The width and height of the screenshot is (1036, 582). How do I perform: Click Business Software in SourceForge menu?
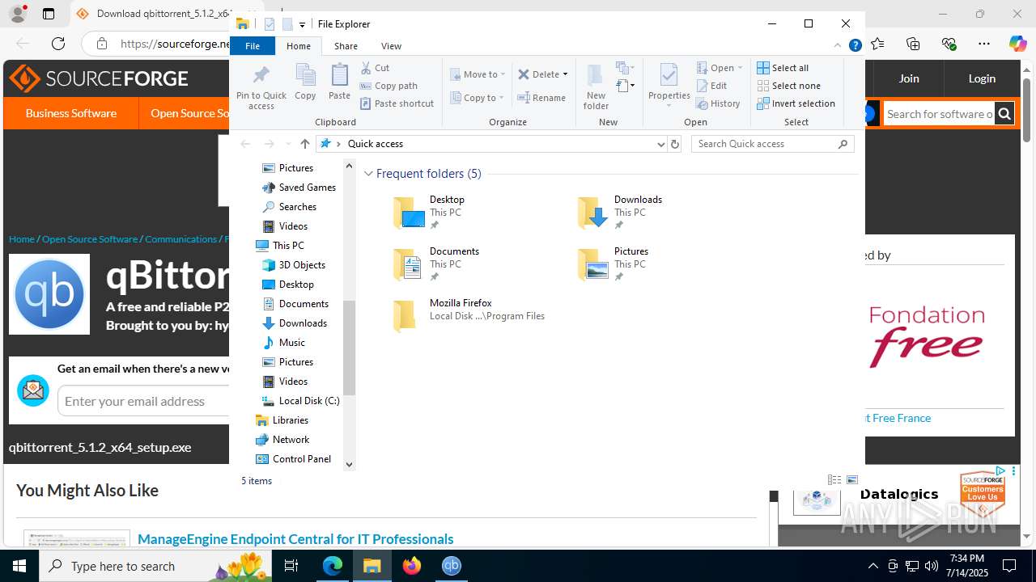(x=71, y=113)
